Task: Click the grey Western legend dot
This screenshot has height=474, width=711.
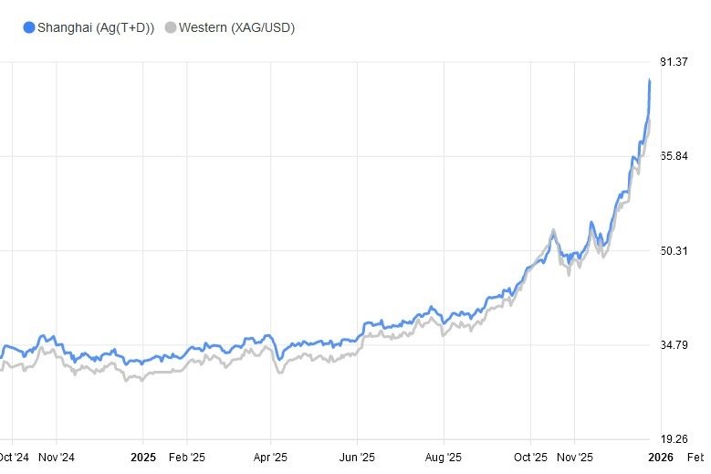Action: click(x=171, y=27)
